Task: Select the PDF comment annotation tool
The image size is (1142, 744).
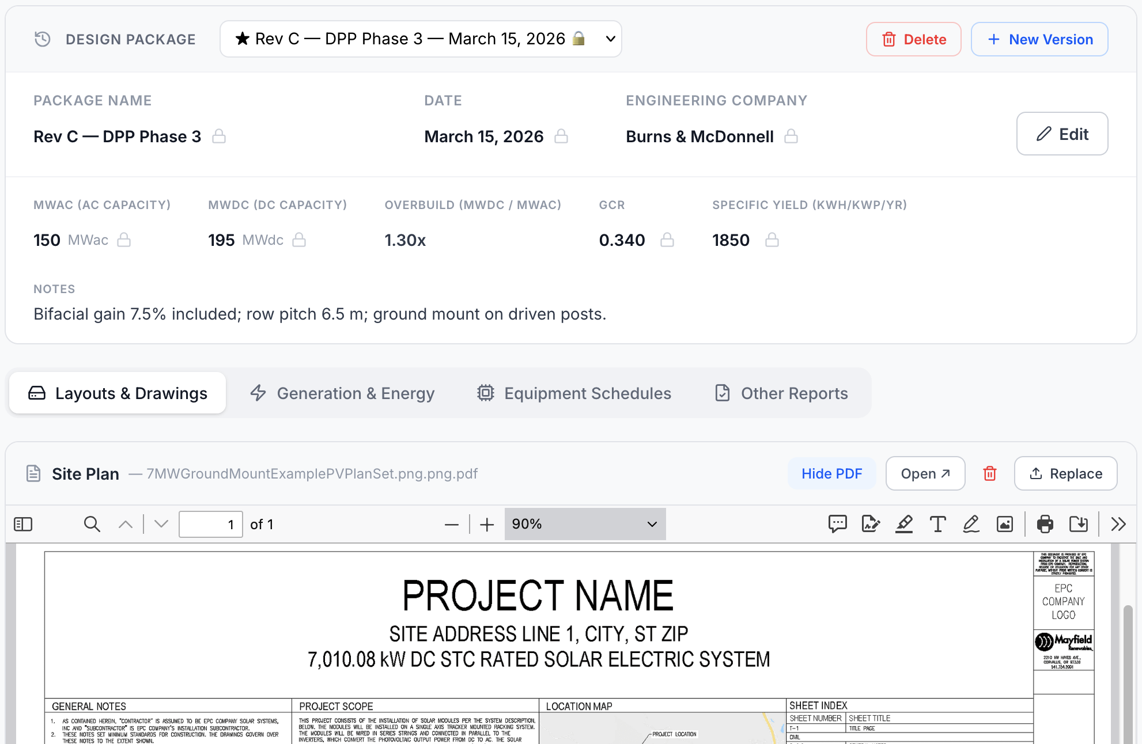Action: (x=838, y=524)
